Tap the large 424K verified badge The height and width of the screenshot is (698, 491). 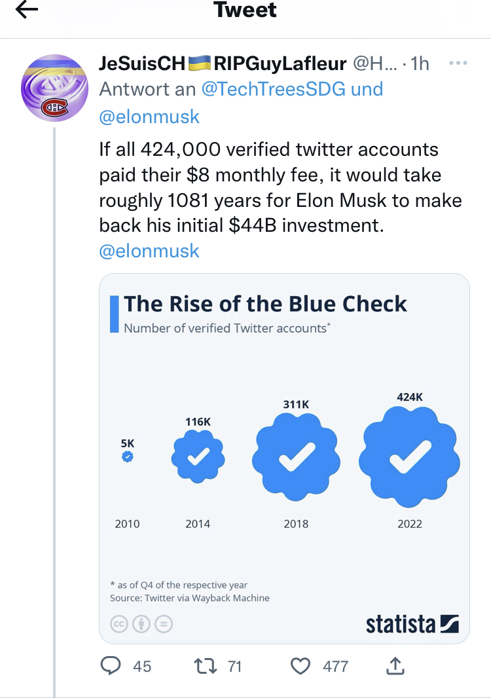pyautogui.click(x=411, y=456)
